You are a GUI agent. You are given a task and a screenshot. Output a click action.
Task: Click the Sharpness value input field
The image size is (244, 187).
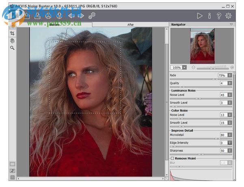click(x=223, y=151)
